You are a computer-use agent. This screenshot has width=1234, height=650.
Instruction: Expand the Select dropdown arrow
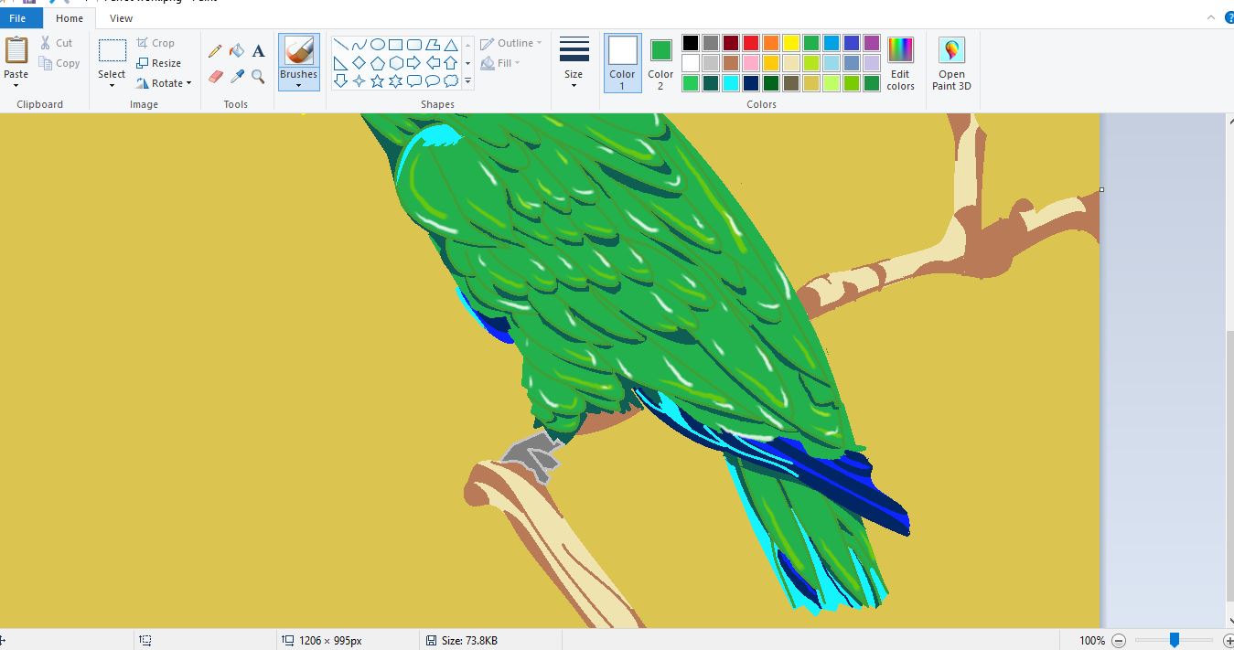pyautogui.click(x=112, y=86)
